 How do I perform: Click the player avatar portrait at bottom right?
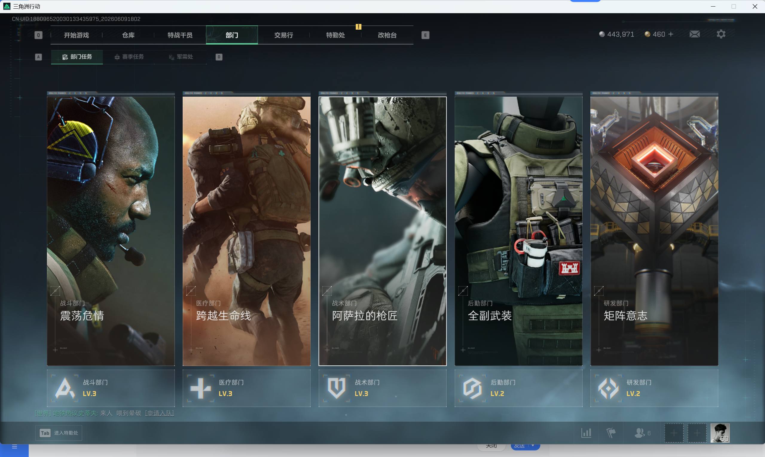pyautogui.click(x=720, y=433)
